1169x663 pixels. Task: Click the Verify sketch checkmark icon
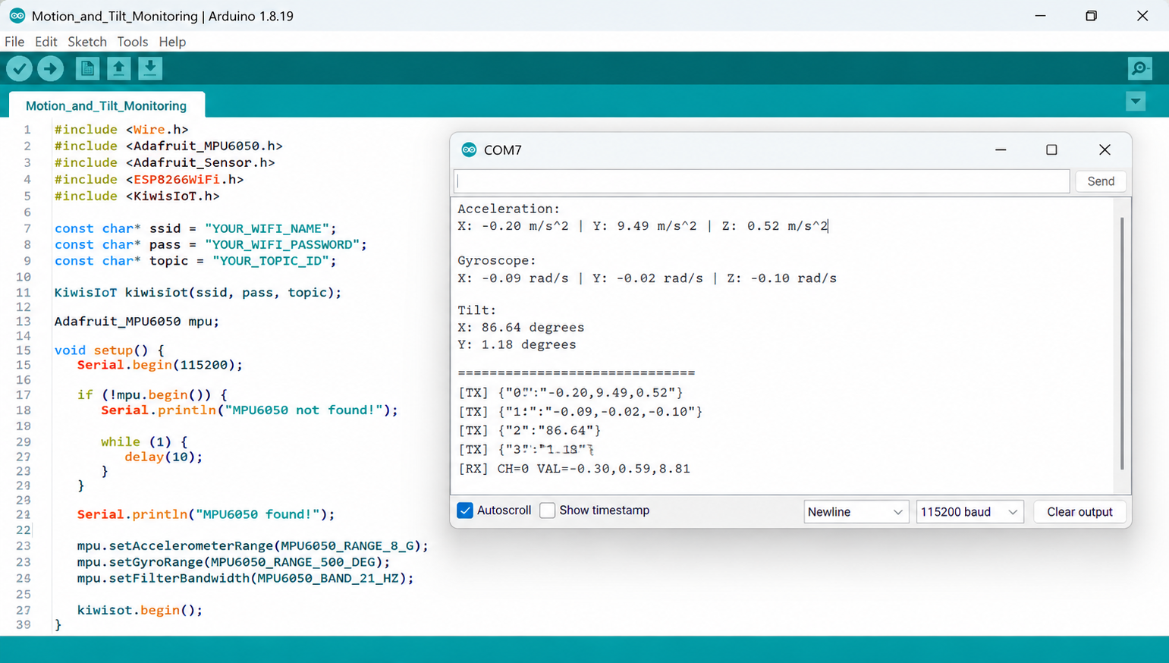(x=19, y=69)
